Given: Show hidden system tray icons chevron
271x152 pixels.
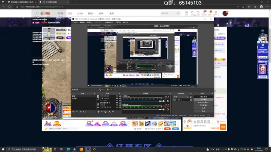Looking at the screenshot, I should point(223,149).
